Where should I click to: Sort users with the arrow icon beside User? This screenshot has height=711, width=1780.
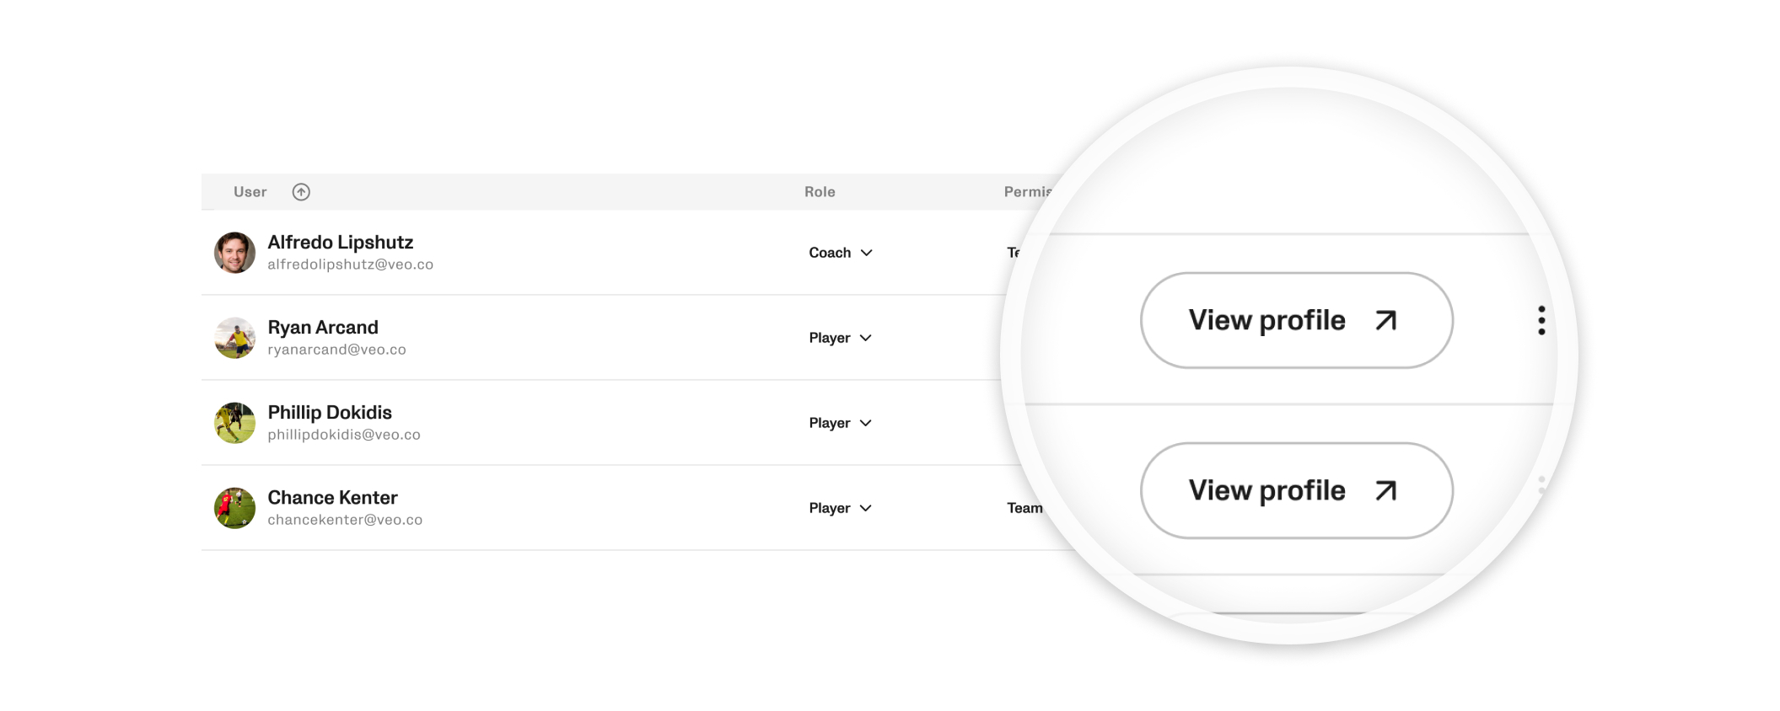click(x=301, y=192)
